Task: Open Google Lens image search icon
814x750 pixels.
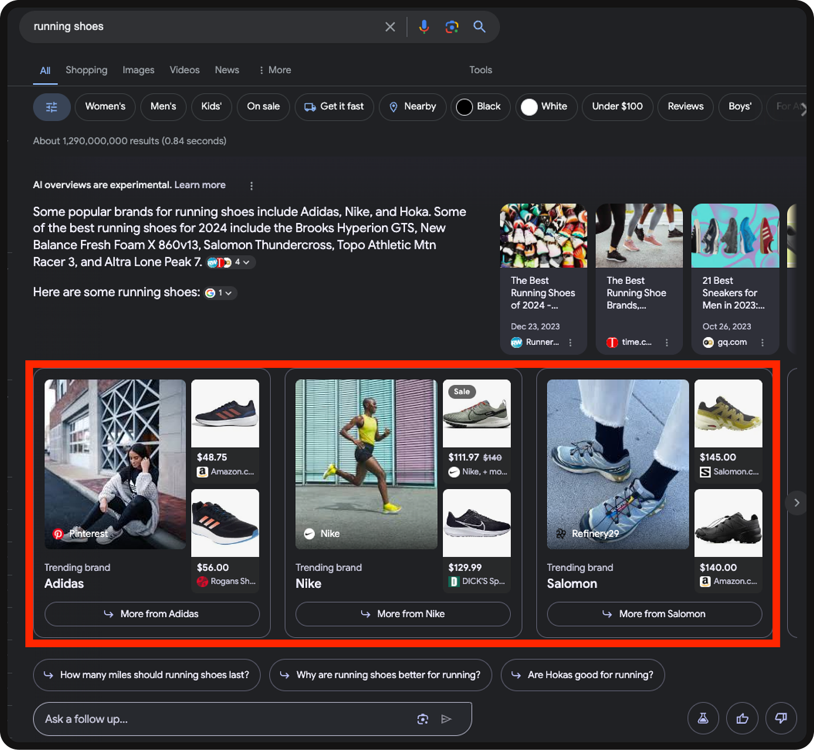Action: [452, 27]
